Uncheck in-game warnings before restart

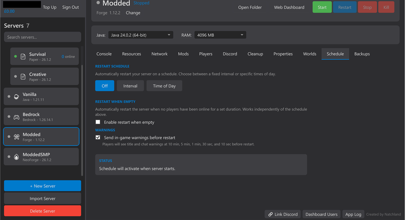pos(98,137)
